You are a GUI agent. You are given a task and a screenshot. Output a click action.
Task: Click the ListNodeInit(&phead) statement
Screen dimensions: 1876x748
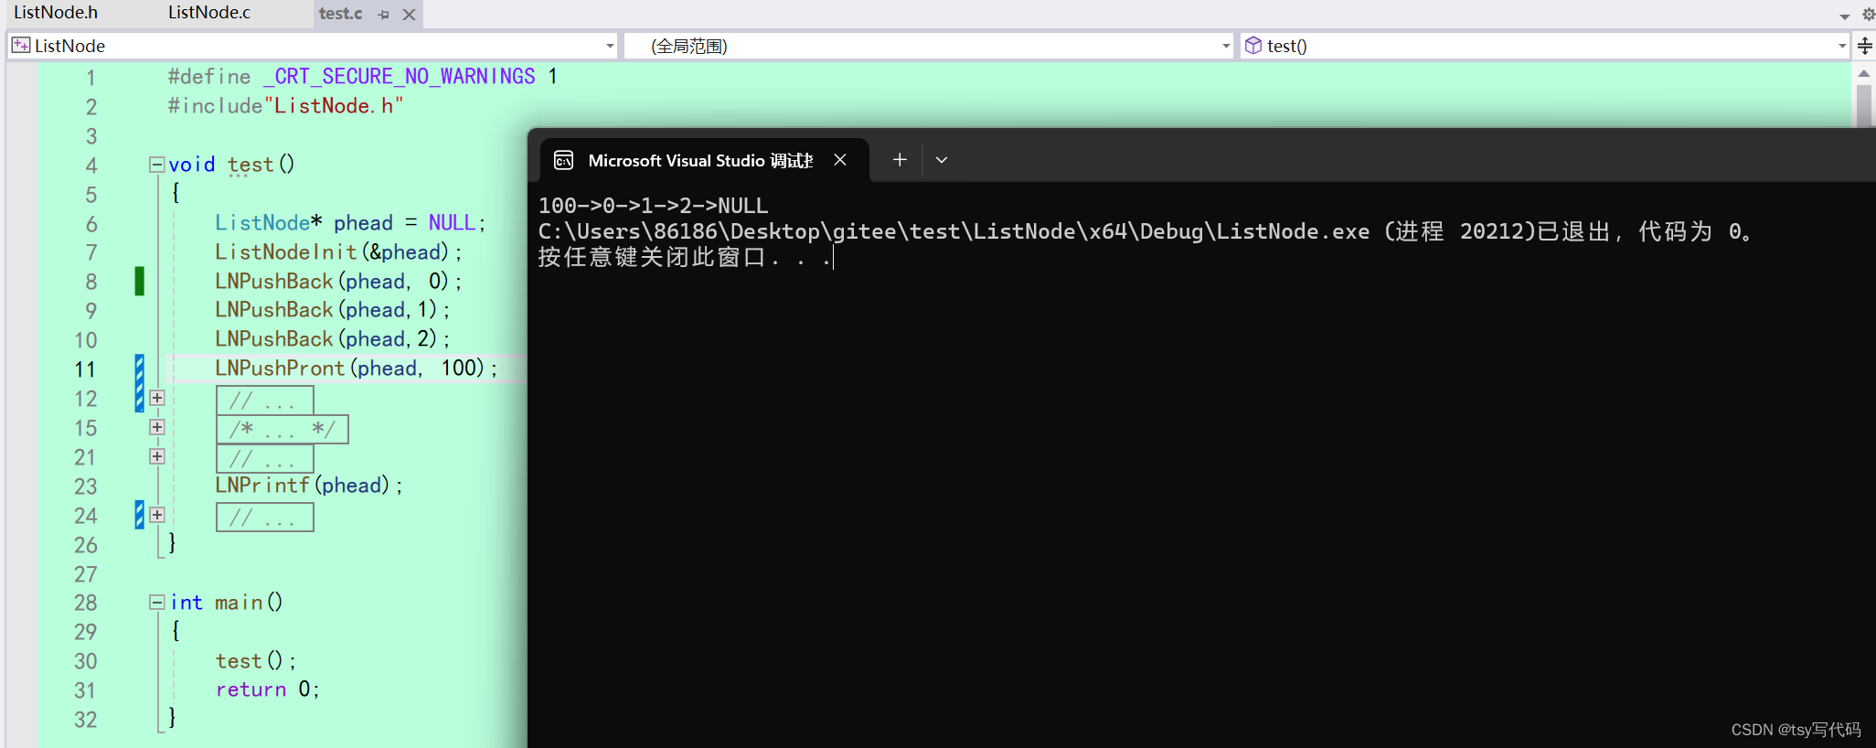[338, 251]
